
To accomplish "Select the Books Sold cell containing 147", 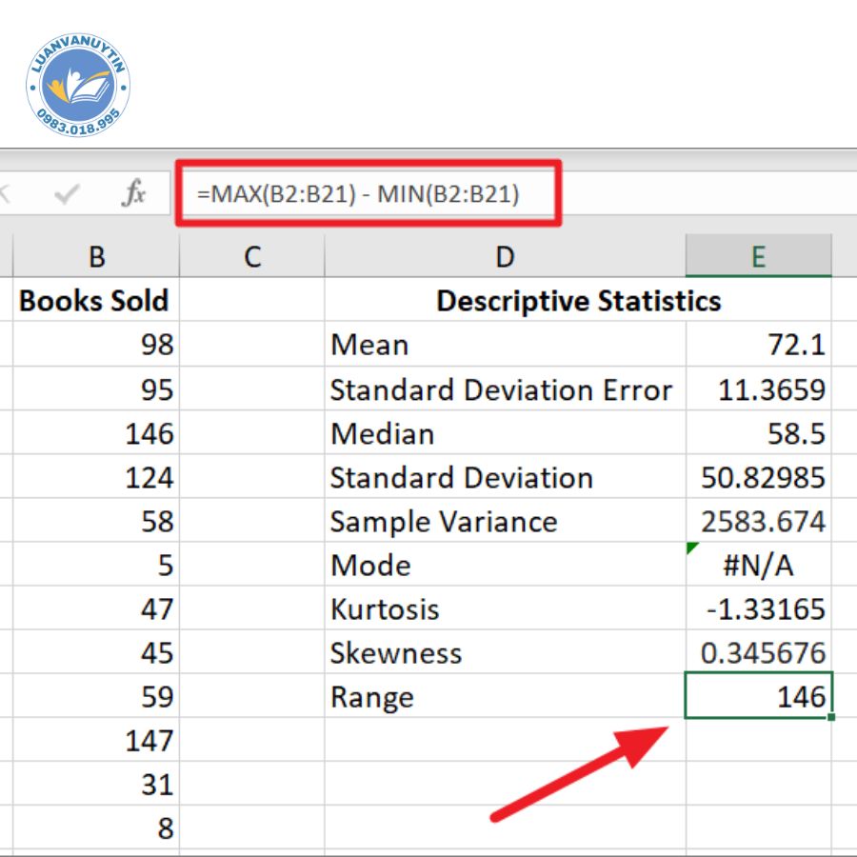I will [95, 741].
